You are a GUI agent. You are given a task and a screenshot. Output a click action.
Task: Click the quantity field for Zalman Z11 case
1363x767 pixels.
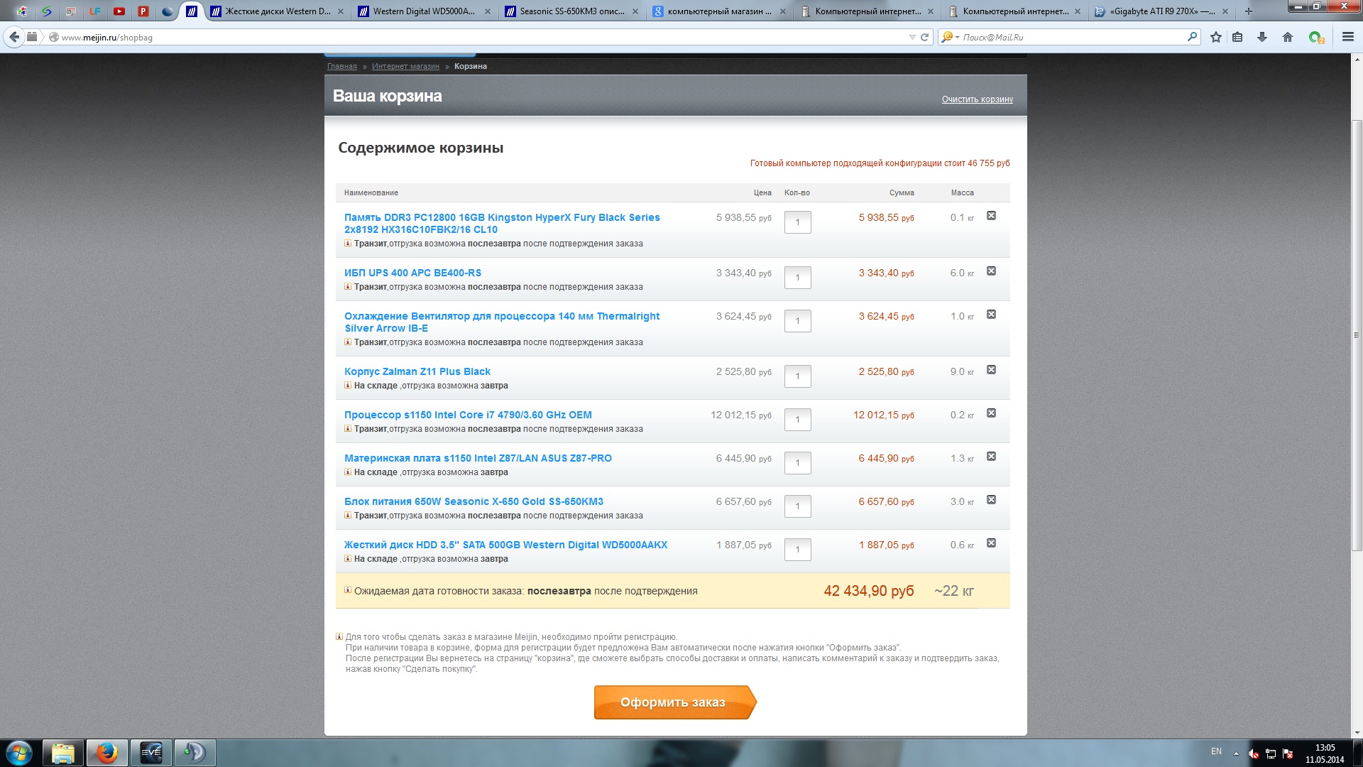click(x=797, y=376)
